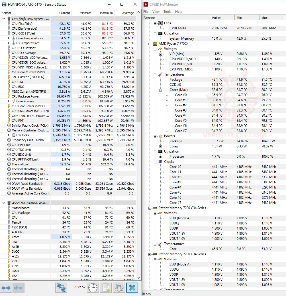286x296 pixels.
Task: Click the chip icon of ASUS TUF GAMING A620
Action: point(9,203)
